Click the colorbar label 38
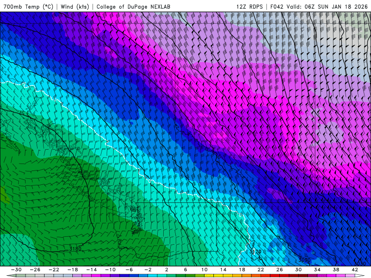The image size is (371, 278). tap(336, 270)
